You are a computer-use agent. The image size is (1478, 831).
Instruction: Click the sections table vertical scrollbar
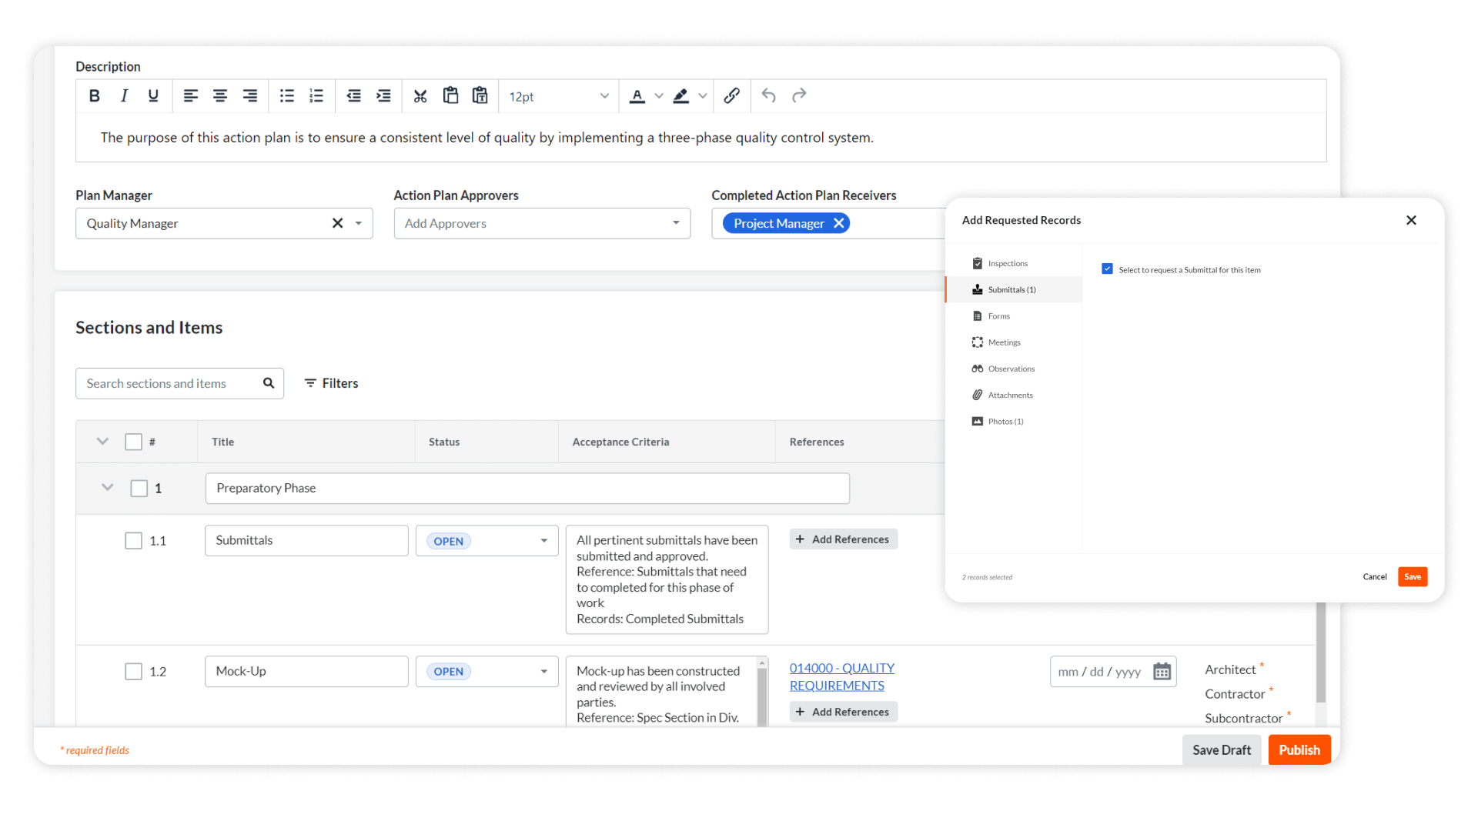pyautogui.click(x=1321, y=652)
